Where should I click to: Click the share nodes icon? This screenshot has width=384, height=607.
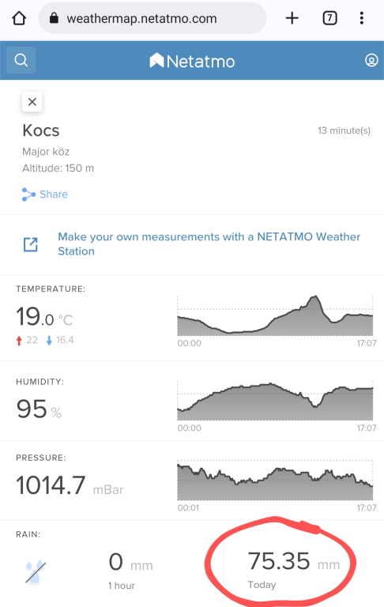tap(28, 194)
